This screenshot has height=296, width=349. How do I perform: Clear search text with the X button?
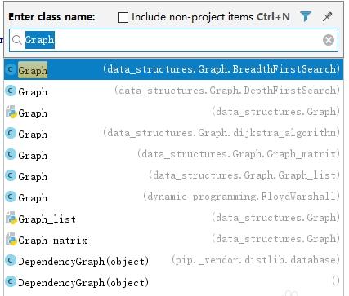[329, 40]
